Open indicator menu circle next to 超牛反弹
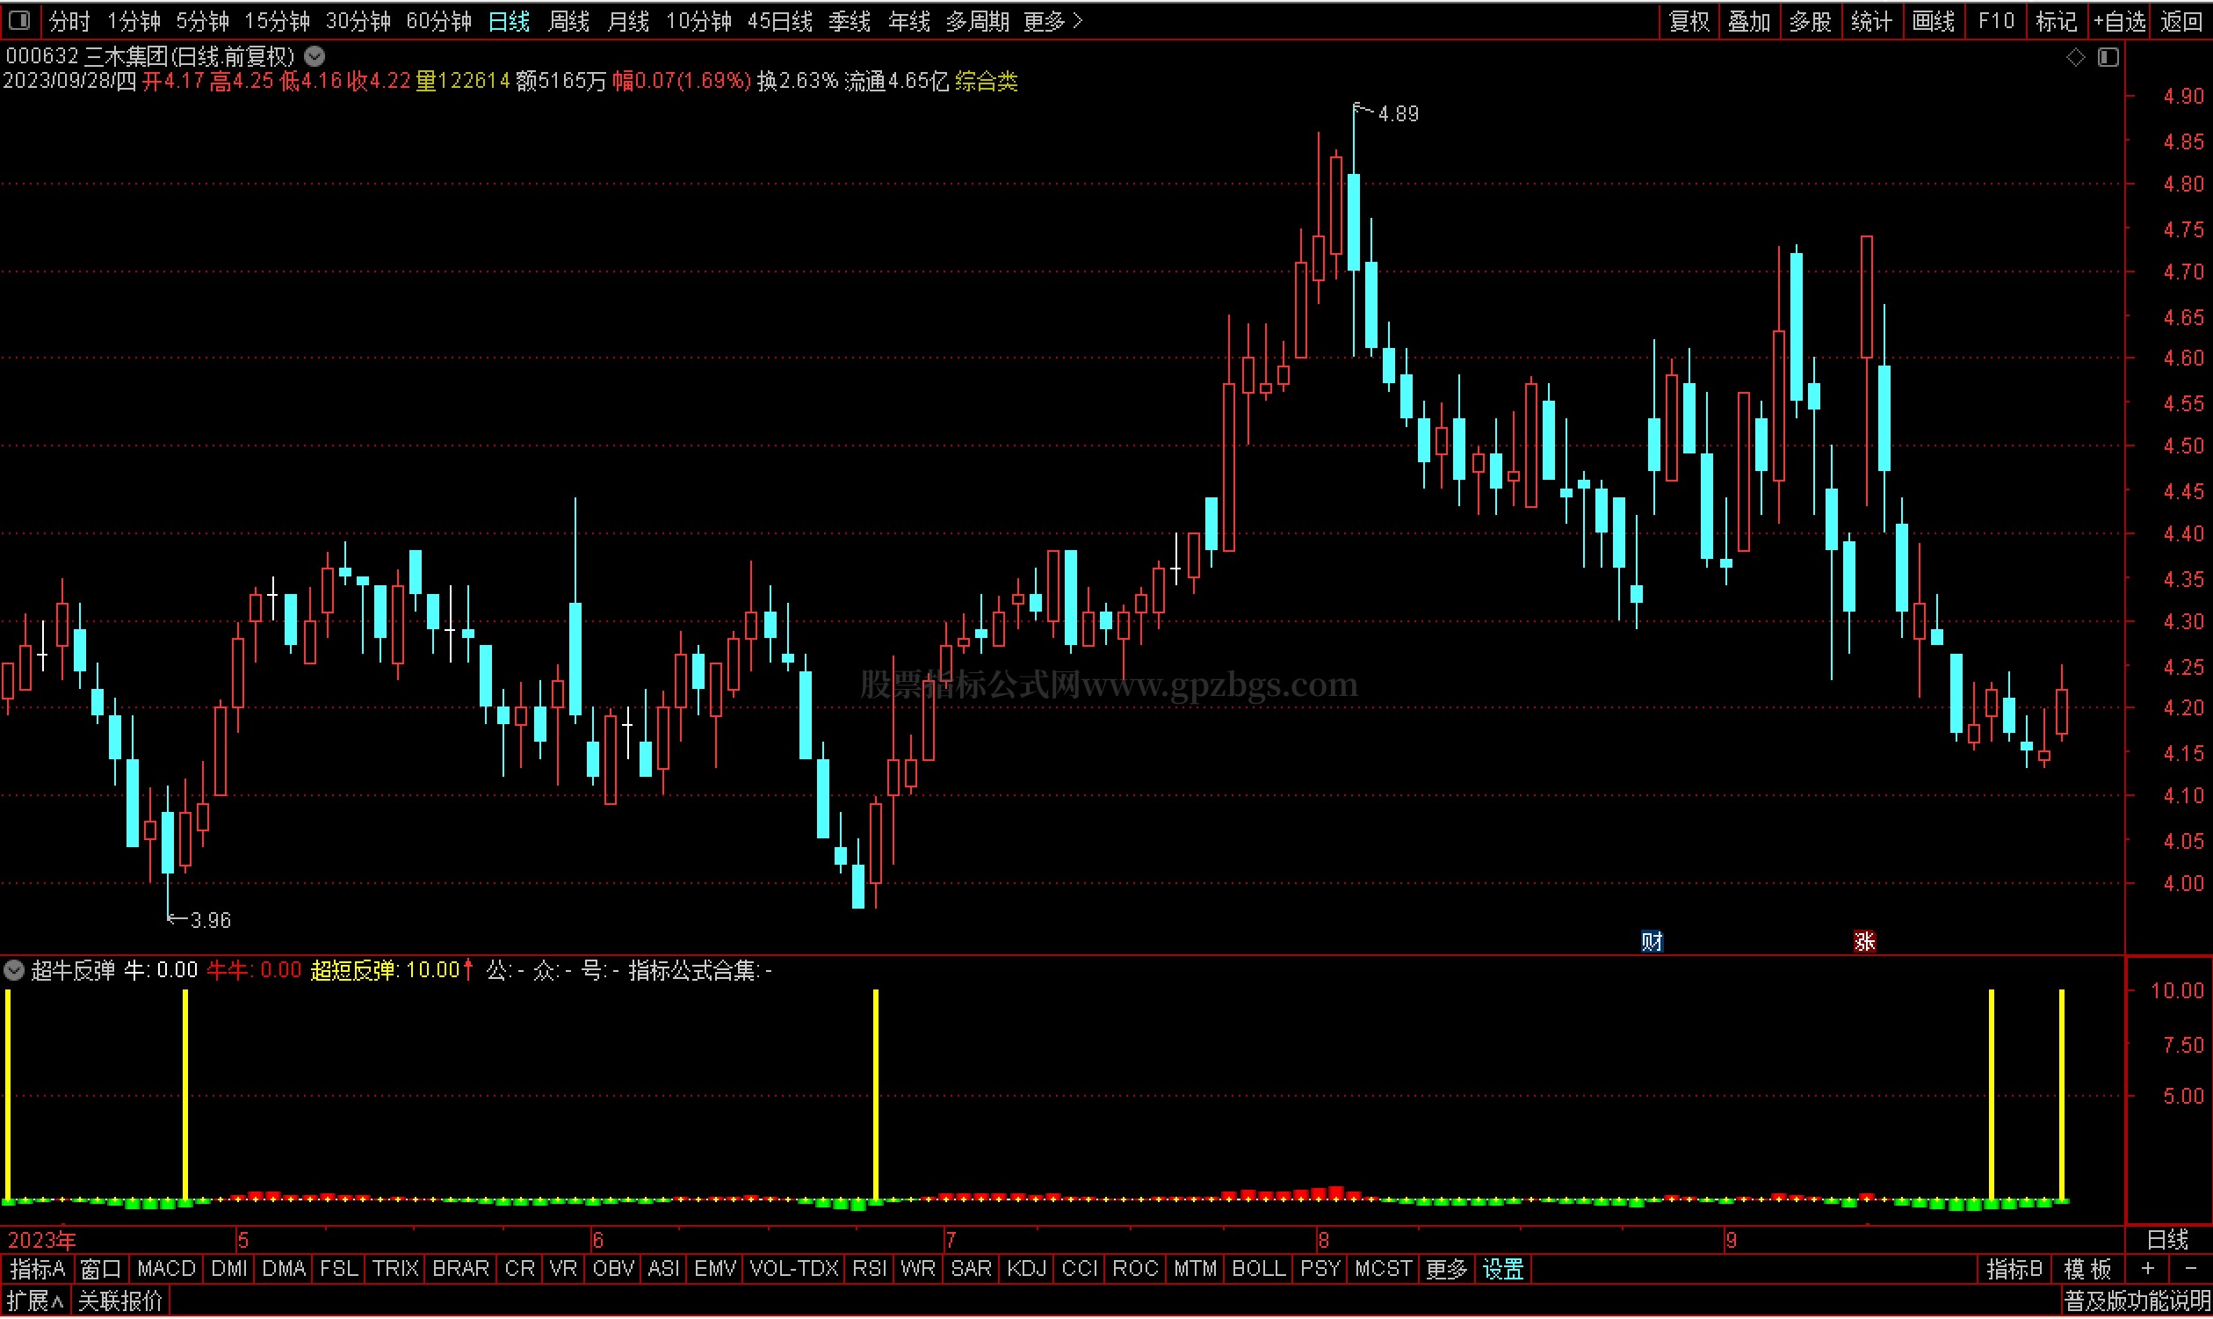The width and height of the screenshot is (2213, 1319). coord(14,971)
